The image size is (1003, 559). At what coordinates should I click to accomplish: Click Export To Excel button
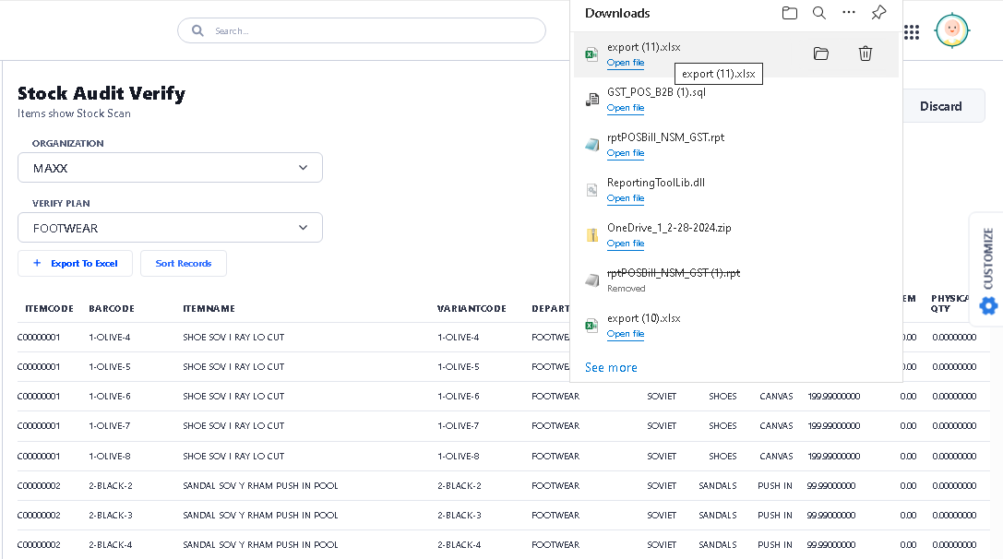[x=76, y=264]
